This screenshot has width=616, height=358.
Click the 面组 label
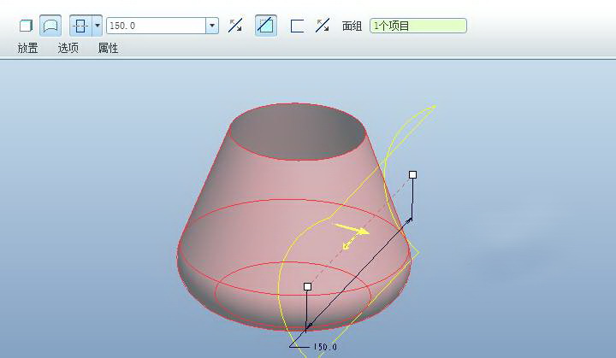pos(352,26)
